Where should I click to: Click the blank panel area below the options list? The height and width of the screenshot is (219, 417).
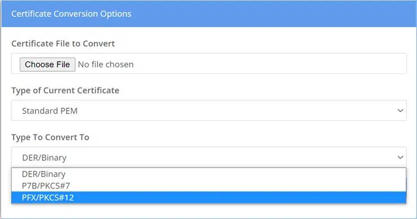tap(208, 211)
